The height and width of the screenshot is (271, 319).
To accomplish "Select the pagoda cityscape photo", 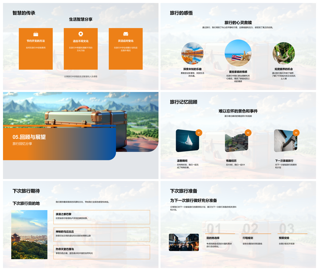I will (29, 234).
